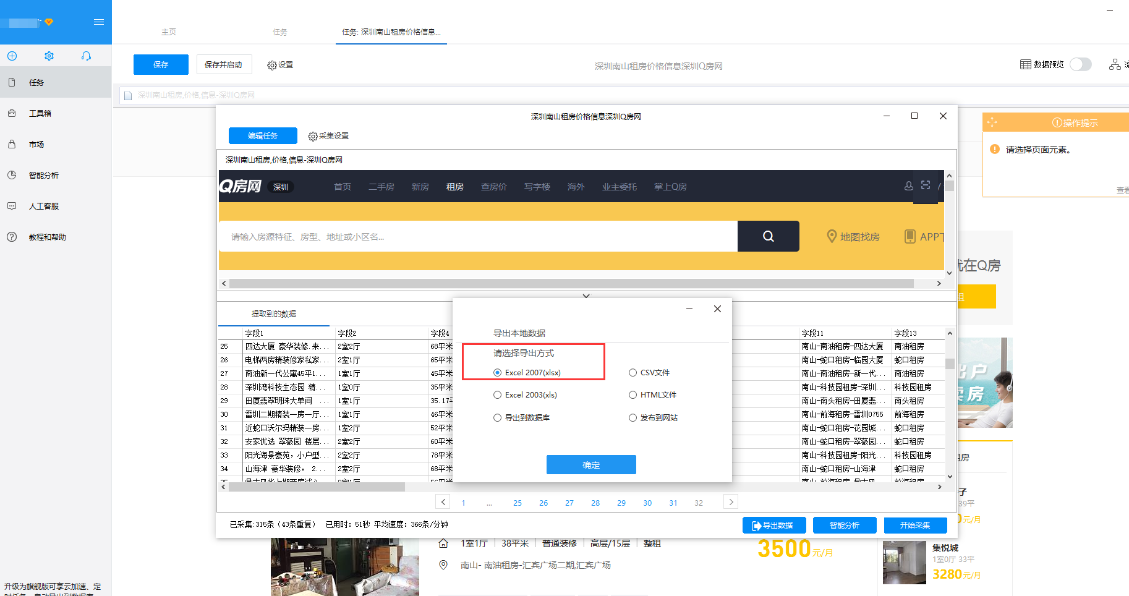Click the 地图找房 map pin icon

[832, 236]
